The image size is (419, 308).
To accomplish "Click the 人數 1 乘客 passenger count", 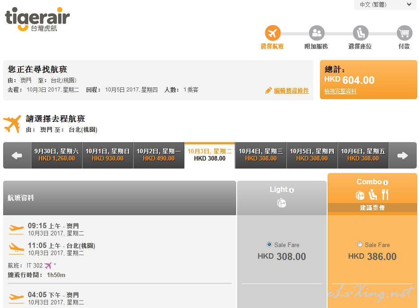I will (x=181, y=90).
